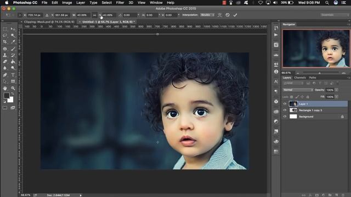This screenshot has width=351, height=197.
Task: Select the Crop tool
Action: coord(5,42)
